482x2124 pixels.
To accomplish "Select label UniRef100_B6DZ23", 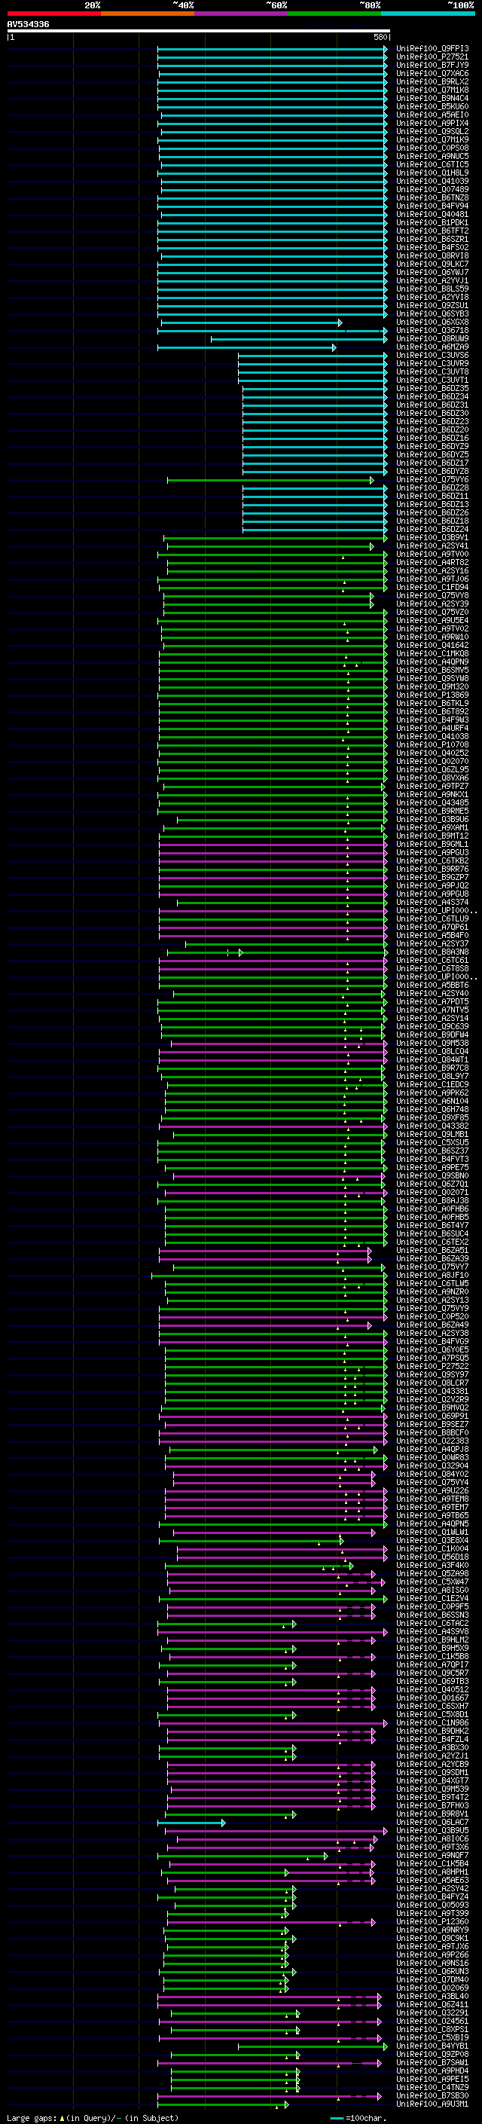I will pyautogui.click(x=432, y=421).
